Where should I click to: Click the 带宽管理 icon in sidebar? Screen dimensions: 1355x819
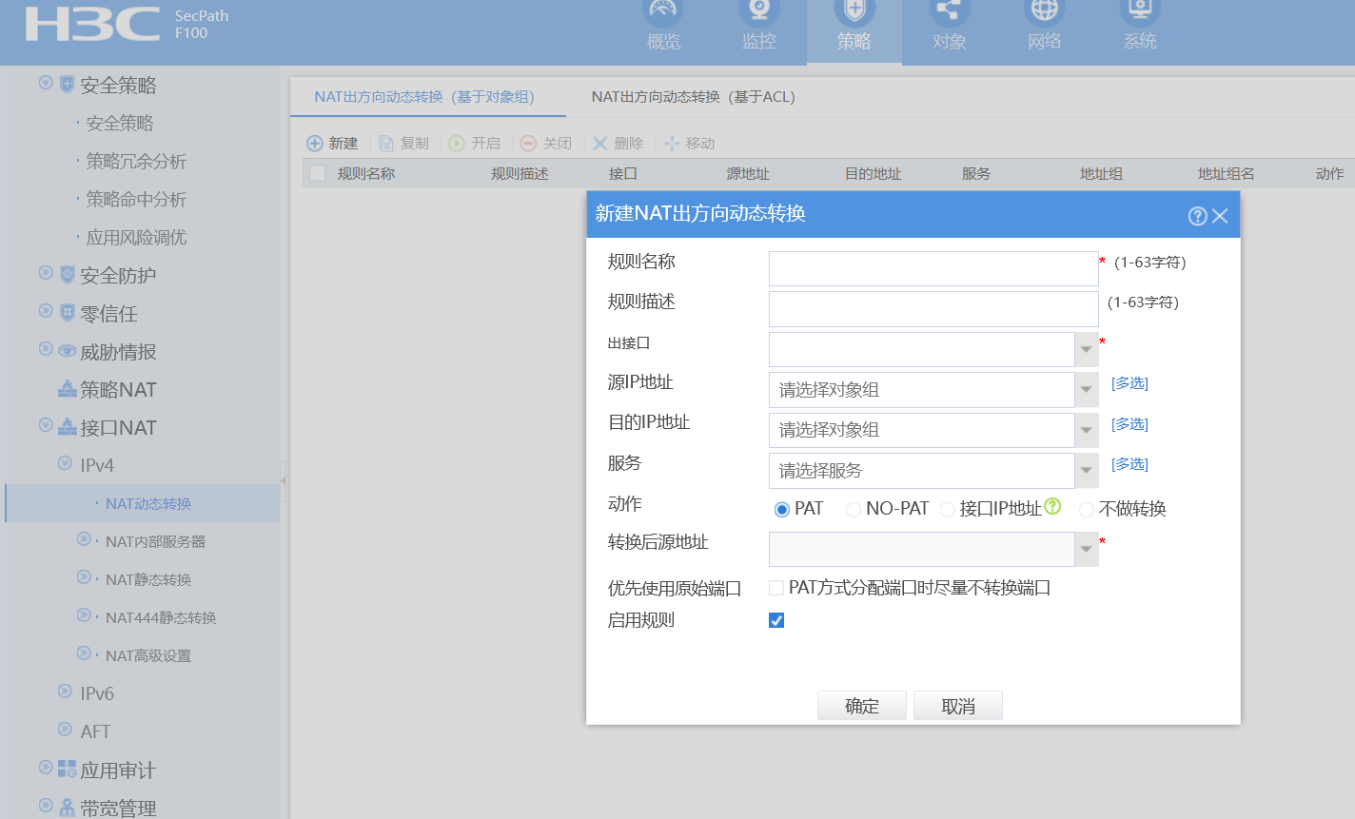[67, 808]
